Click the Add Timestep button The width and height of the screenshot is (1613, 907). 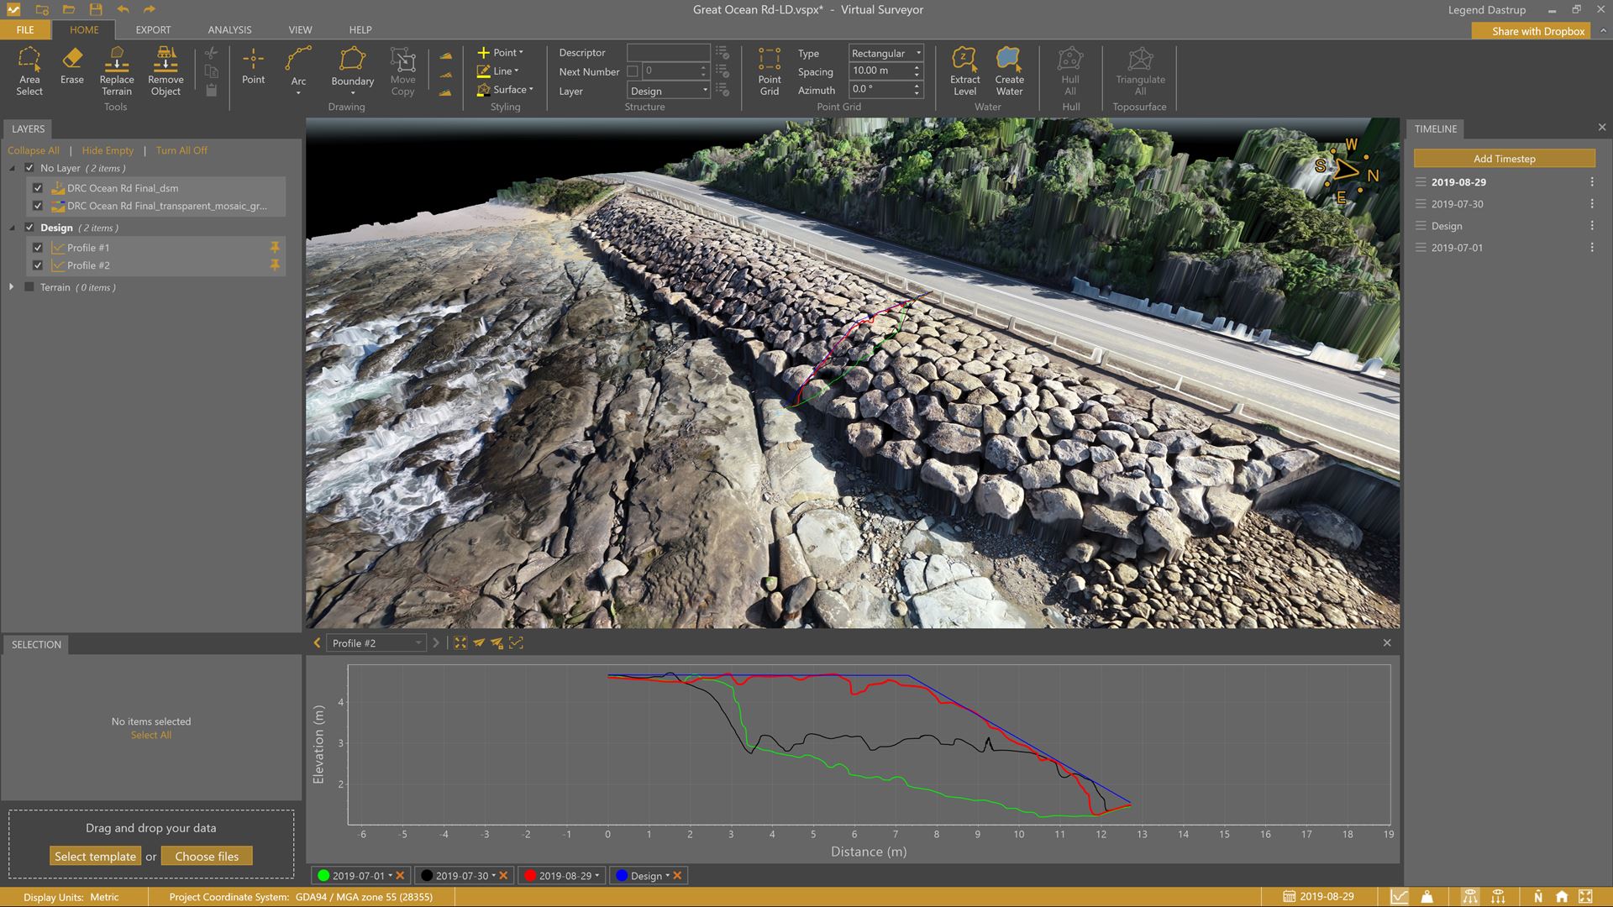point(1504,159)
